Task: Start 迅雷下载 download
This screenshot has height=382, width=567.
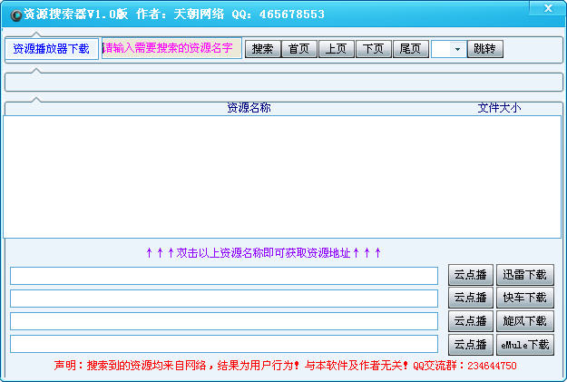Action: pos(525,275)
